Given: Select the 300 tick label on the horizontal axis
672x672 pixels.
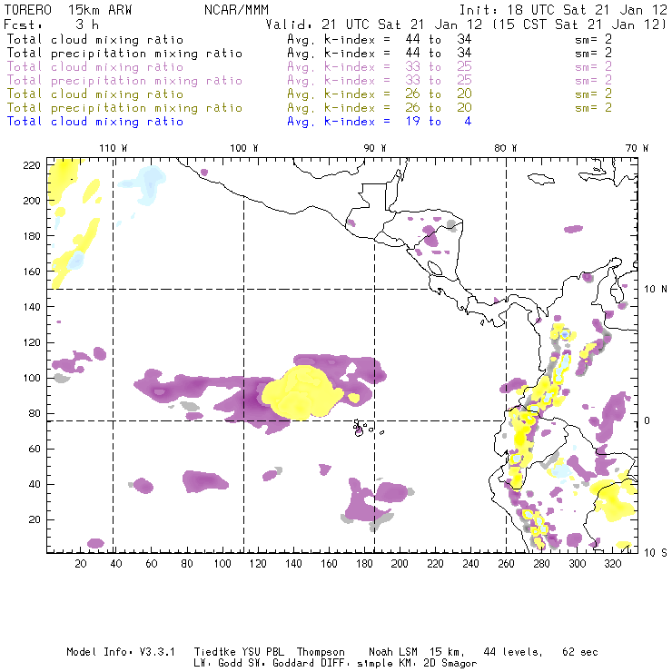Looking at the screenshot, I should click(578, 564).
